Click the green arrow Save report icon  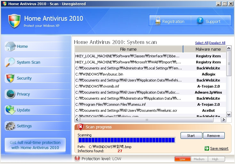[207, 148]
